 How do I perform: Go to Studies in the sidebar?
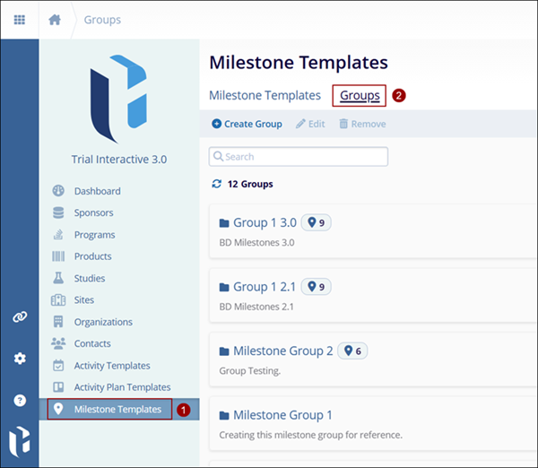pyautogui.click(x=89, y=278)
